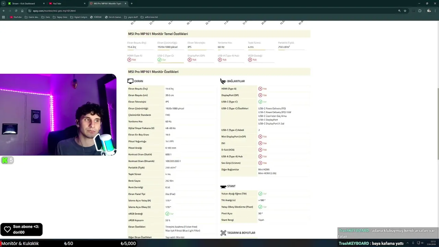Select the MSI Pro MP161 Monitör tab
The height and width of the screenshot is (247, 439).
tap(108, 3)
